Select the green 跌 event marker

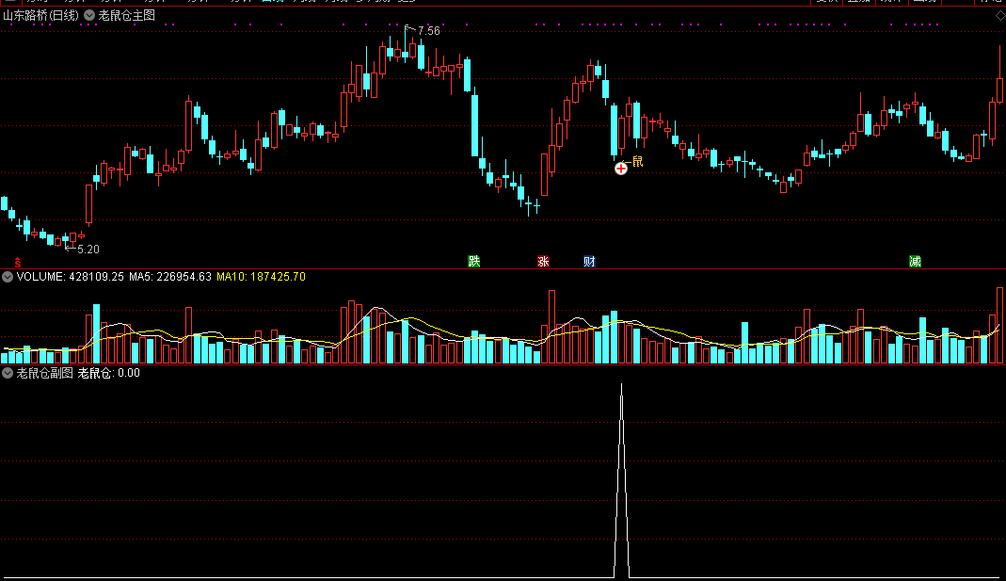click(474, 261)
